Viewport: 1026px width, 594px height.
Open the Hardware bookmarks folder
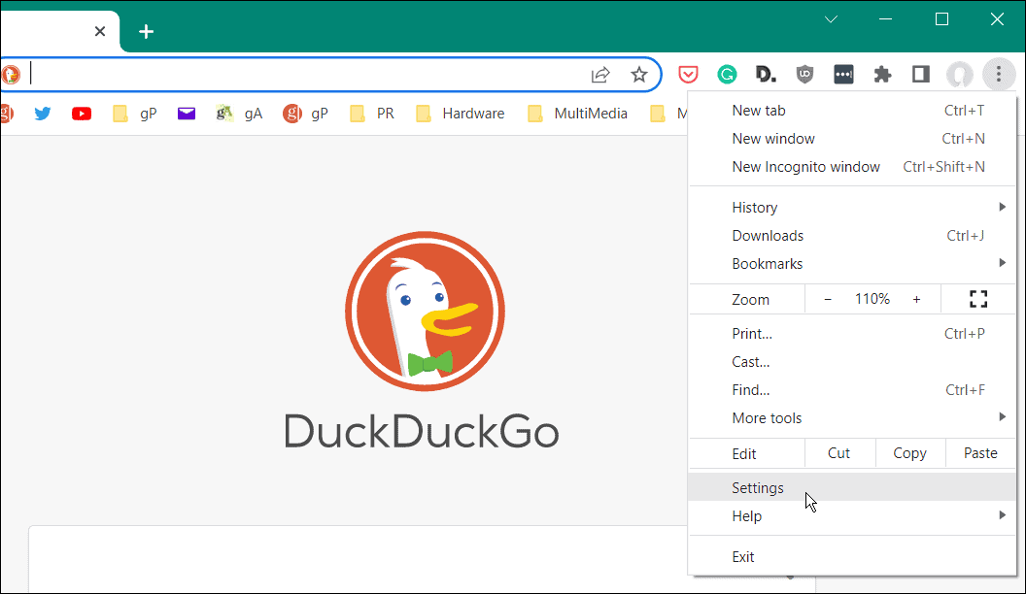coord(461,114)
